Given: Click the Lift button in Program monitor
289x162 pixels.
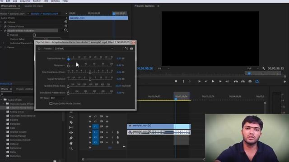Looking at the screenshot, I should (236, 81).
